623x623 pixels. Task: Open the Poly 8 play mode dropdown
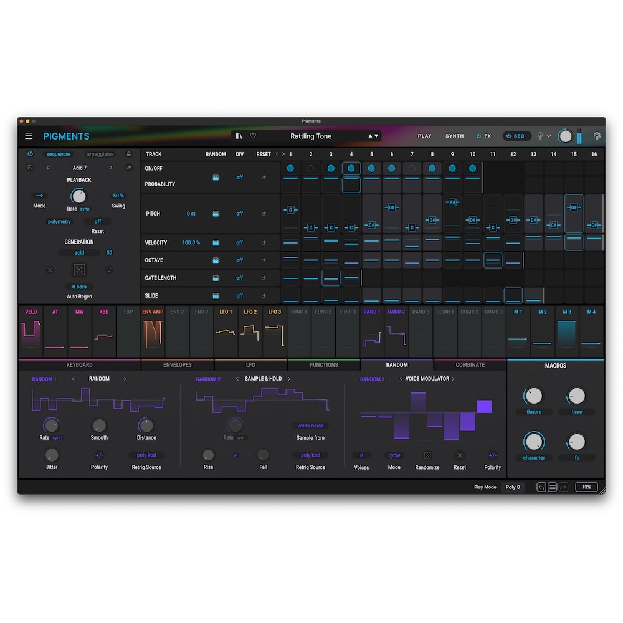(x=513, y=487)
